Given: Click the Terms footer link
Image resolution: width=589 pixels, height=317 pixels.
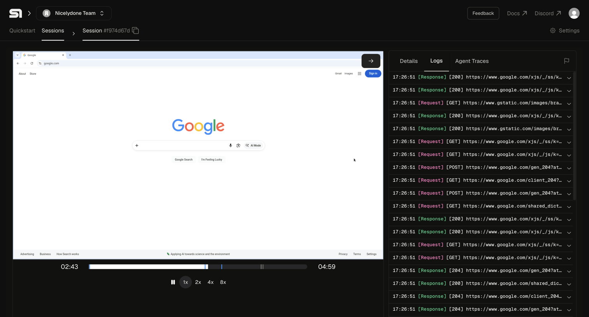Looking at the screenshot, I should tap(357, 254).
